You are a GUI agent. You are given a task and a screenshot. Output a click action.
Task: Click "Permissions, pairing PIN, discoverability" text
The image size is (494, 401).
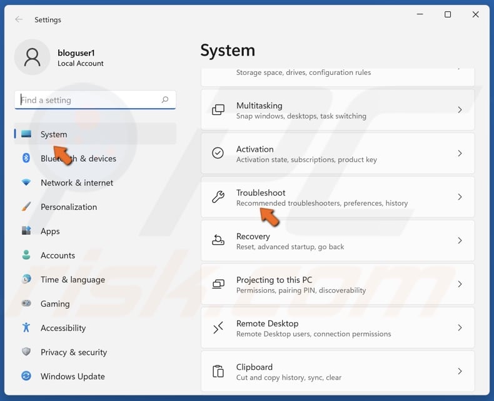pos(301,290)
